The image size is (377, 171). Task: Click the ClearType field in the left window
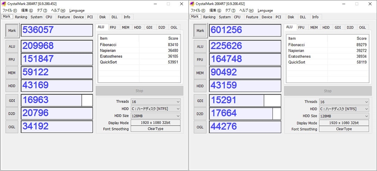[x=156, y=129]
